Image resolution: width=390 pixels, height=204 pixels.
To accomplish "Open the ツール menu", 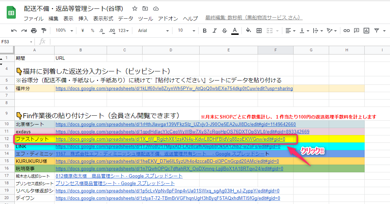I will pyautogui.click(x=145, y=19).
